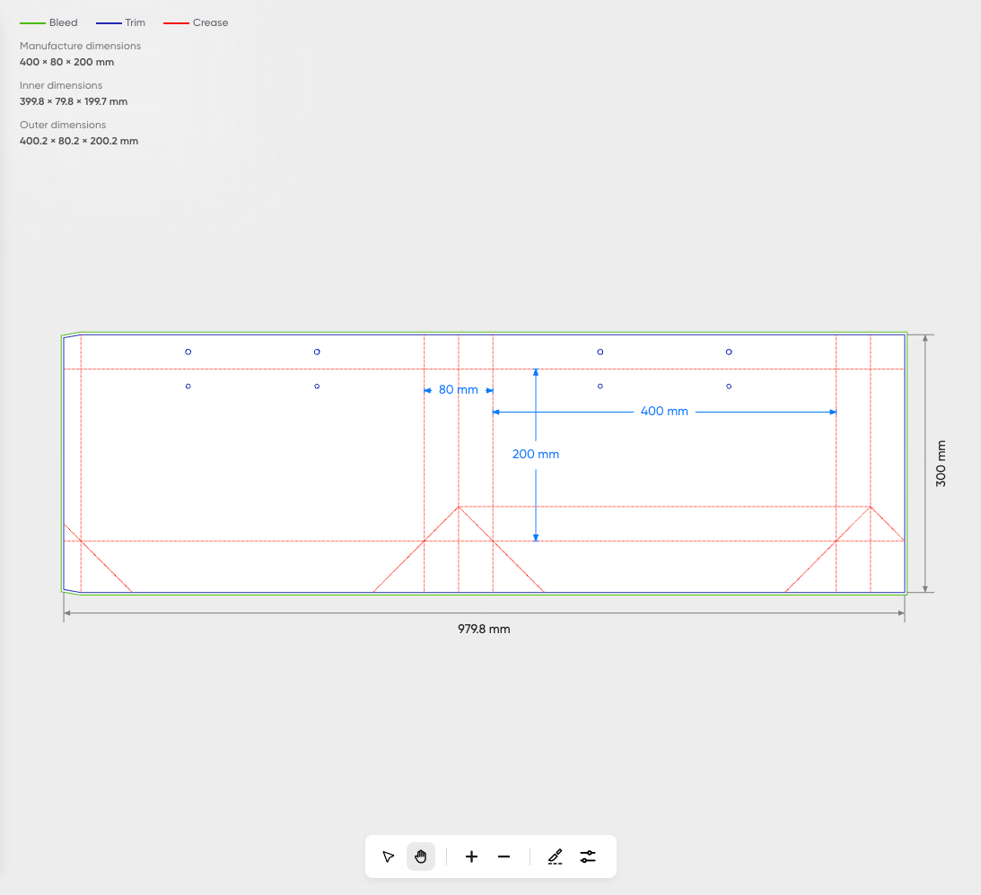Screen dimensions: 981x895
Task: Select the pointer arrow tool
Action: pyautogui.click(x=389, y=856)
